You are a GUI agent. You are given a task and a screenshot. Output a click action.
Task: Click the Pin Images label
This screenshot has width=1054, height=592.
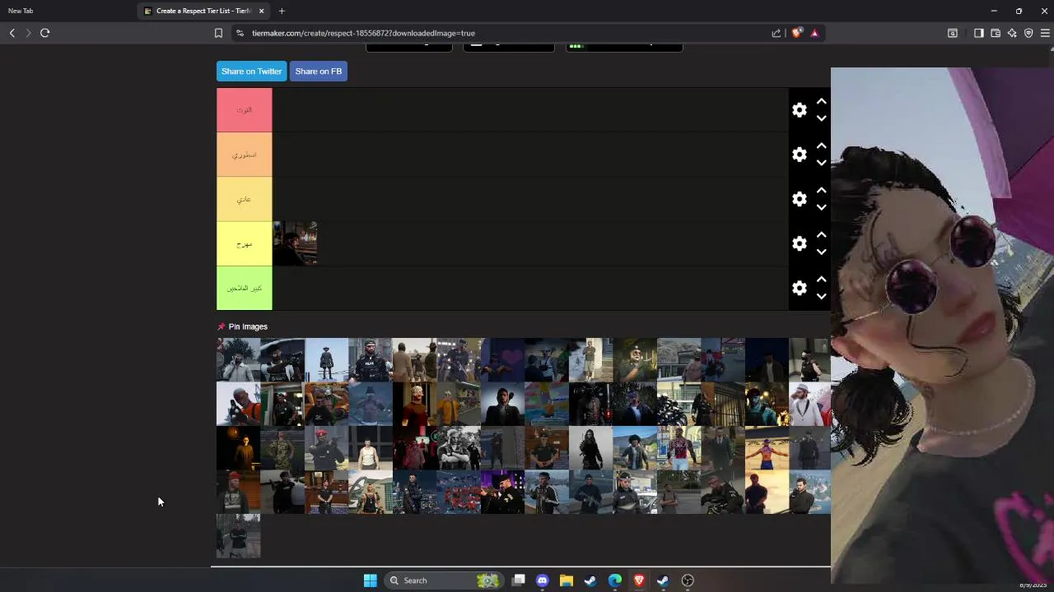click(x=248, y=326)
